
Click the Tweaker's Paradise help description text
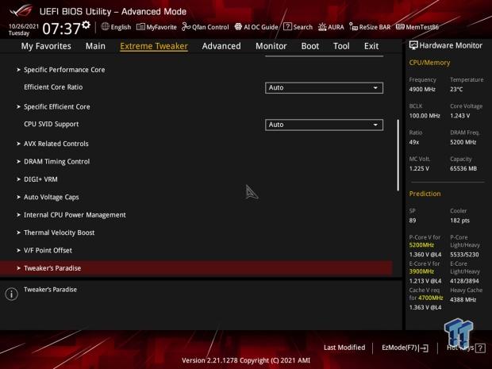coord(50,290)
